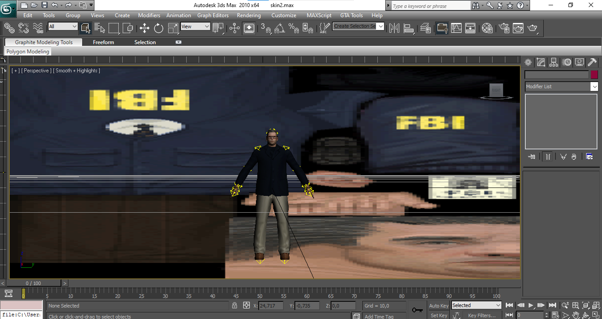Click the Zoom Extents All viewport icon

click(x=596, y=305)
